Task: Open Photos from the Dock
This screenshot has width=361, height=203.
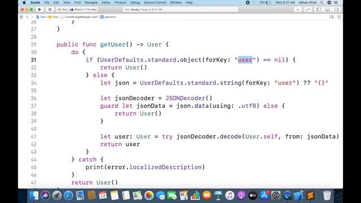Action: (149, 196)
